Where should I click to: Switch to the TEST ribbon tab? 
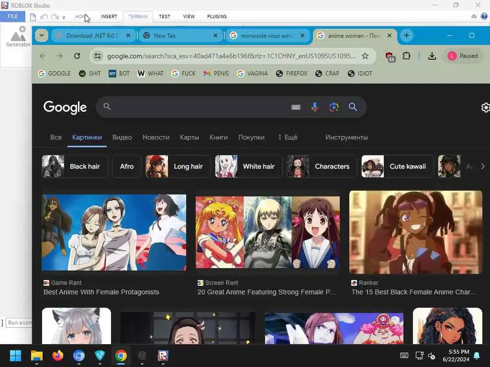coord(165,17)
